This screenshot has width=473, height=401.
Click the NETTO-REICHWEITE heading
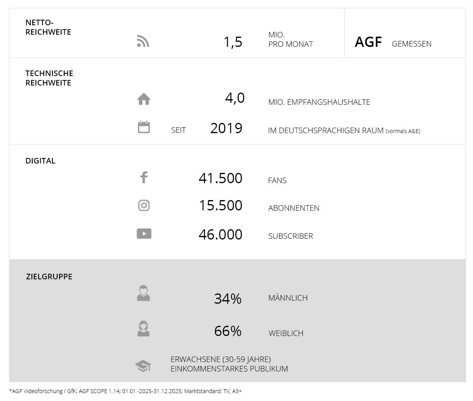click(x=48, y=28)
